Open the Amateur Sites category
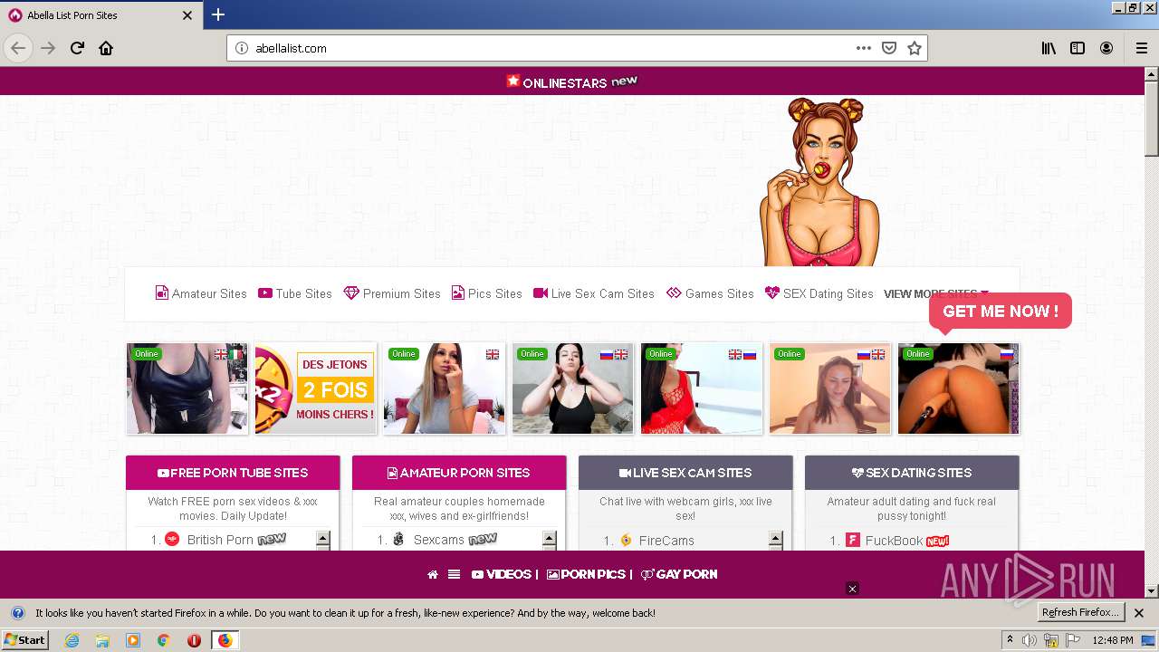 tap(201, 293)
